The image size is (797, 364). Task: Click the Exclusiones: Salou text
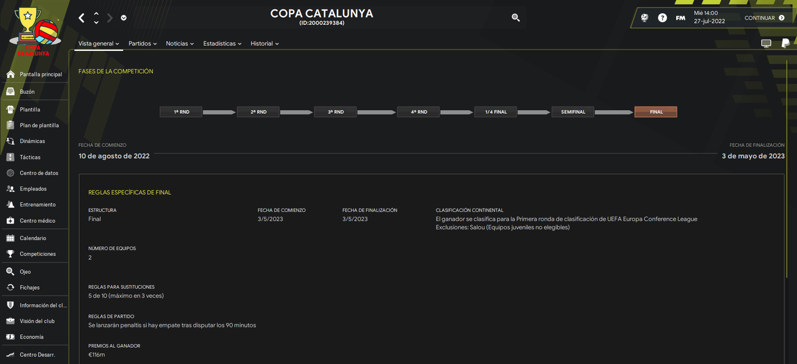(503, 227)
